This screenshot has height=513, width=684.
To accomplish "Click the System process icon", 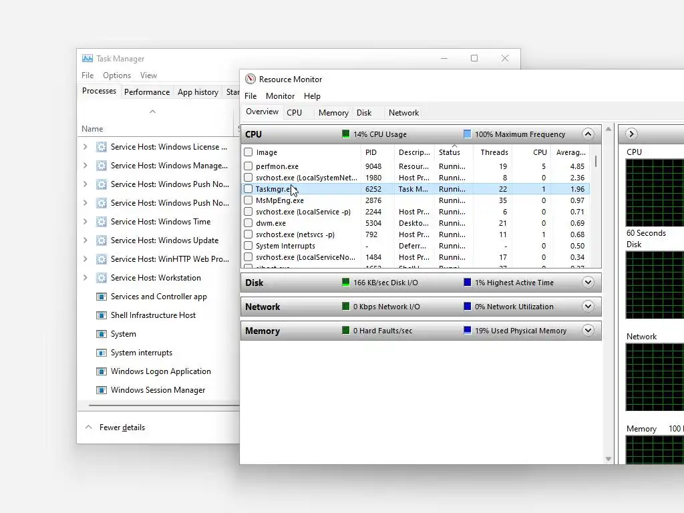I will click(x=102, y=334).
